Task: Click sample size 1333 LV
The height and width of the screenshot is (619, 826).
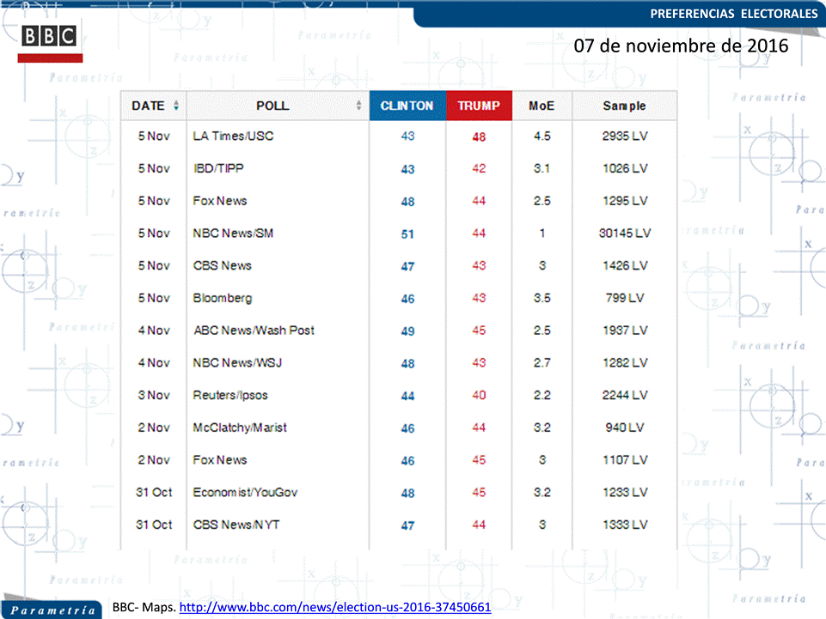Action: 625,525
